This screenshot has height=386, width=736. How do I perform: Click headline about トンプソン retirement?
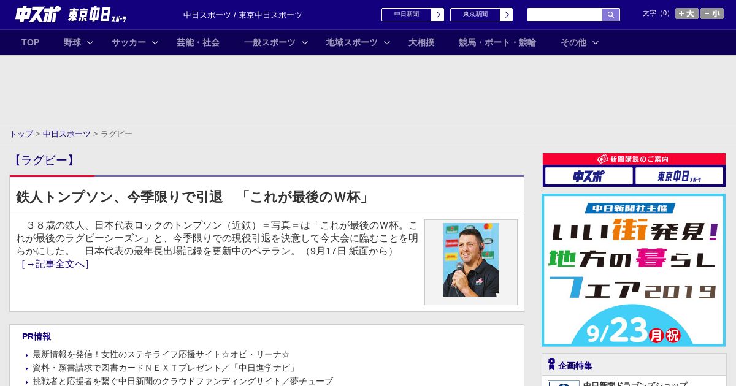click(194, 197)
